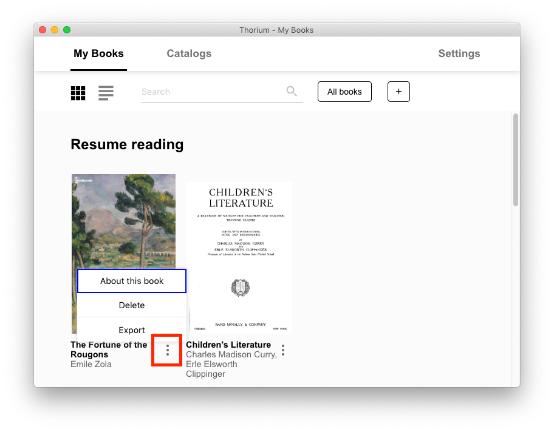Open the Catalogs tab
The width and height of the screenshot is (554, 432).
coord(189,53)
